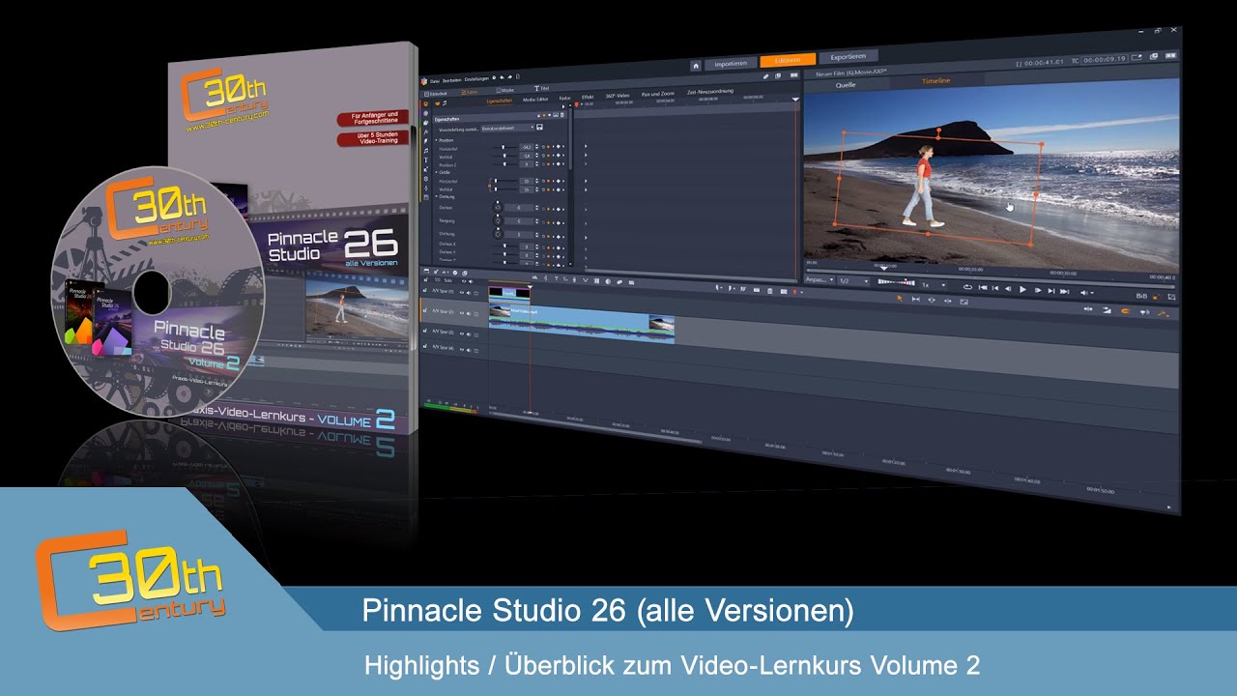This screenshot has width=1237, height=696.
Task: Open the Farbe editor tab
Action: [x=564, y=98]
